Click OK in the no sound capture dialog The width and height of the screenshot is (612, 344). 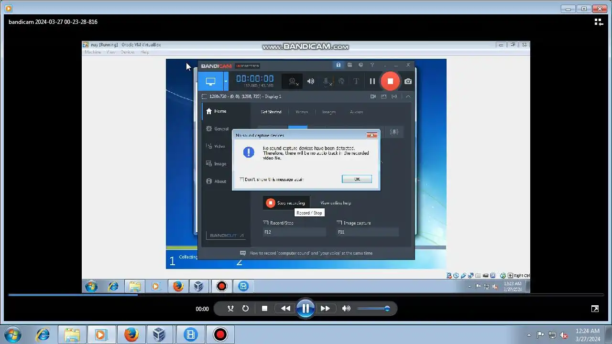pyautogui.click(x=357, y=179)
